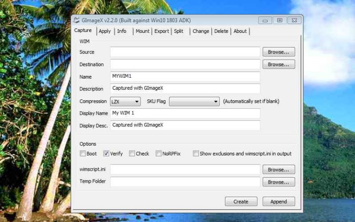Open the Mount tab
This screenshot has width=355, height=222.
pos(142,31)
